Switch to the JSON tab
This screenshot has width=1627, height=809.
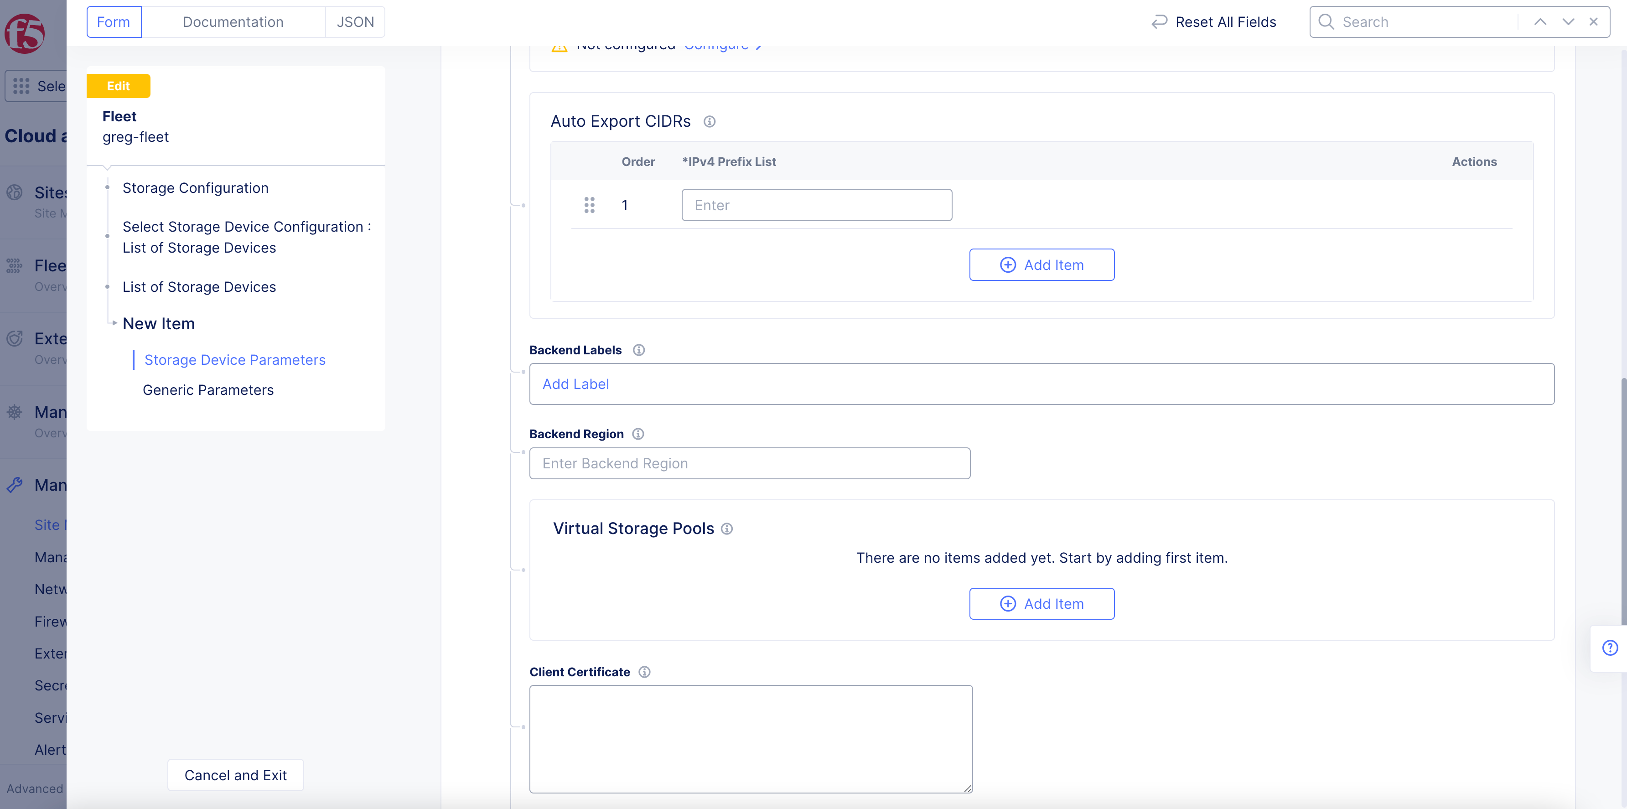click(355, 22)
